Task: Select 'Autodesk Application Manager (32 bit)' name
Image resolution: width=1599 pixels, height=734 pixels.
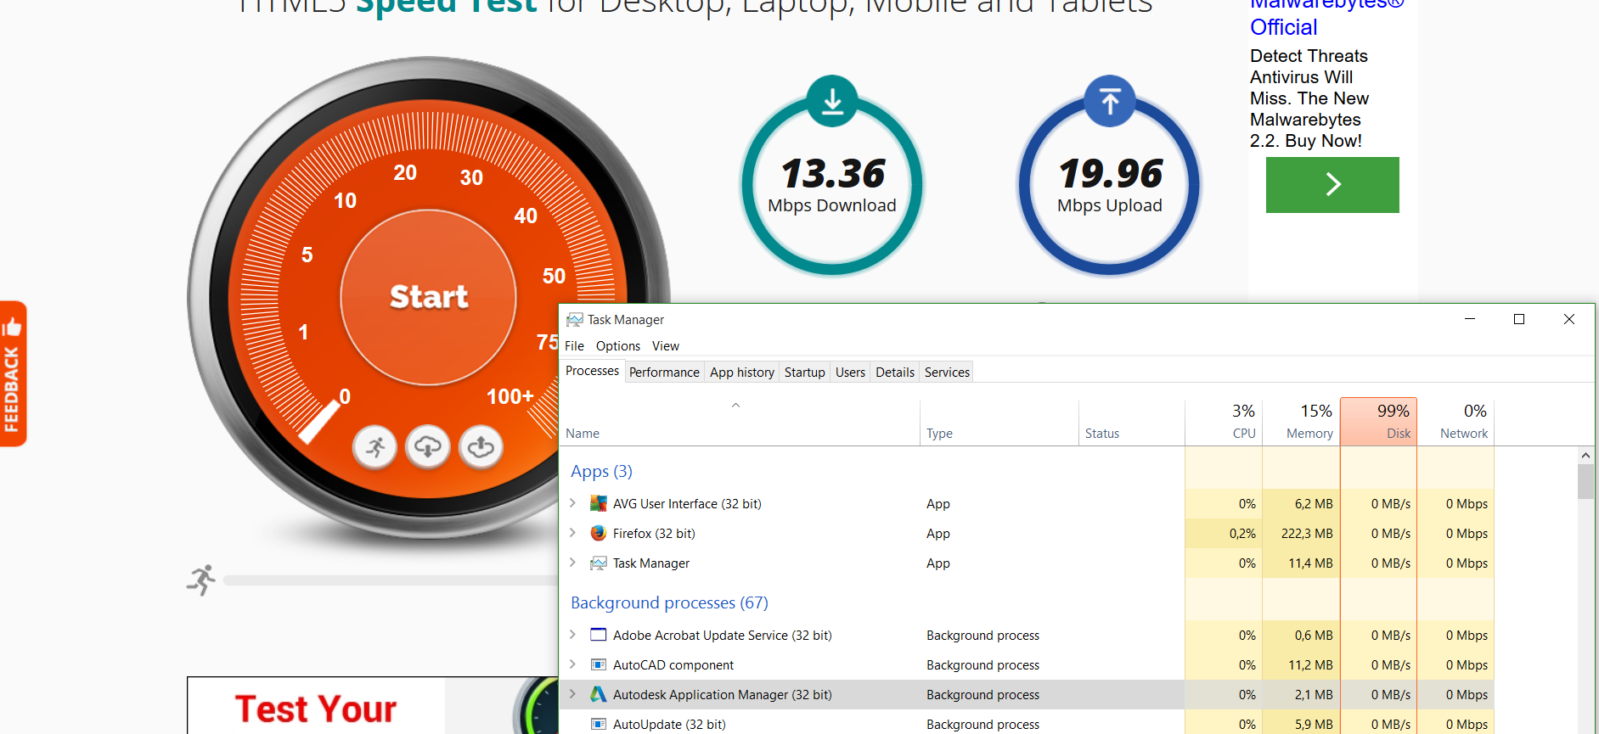Action: pyautogui.click(x=723, y=694)
